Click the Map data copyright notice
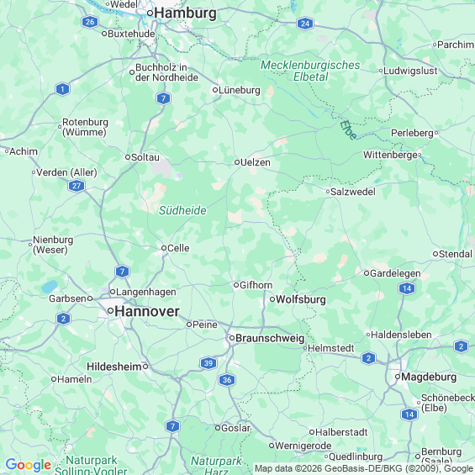475x475 pixels. click(364, 469)
